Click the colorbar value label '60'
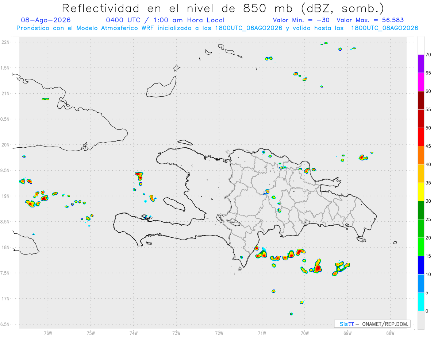Screen dimensions: 438x338 [428, 91]
